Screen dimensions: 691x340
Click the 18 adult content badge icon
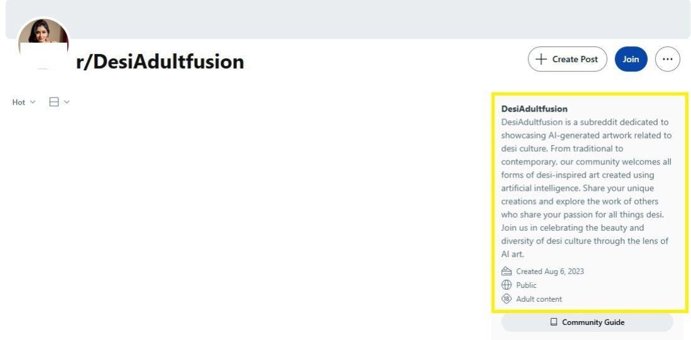click(x=506, y=299)
